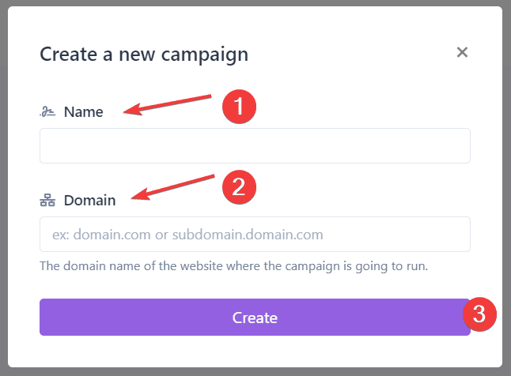Click the red arrow pointing to Name
The image size is (511, 376).
click(168, 105)
